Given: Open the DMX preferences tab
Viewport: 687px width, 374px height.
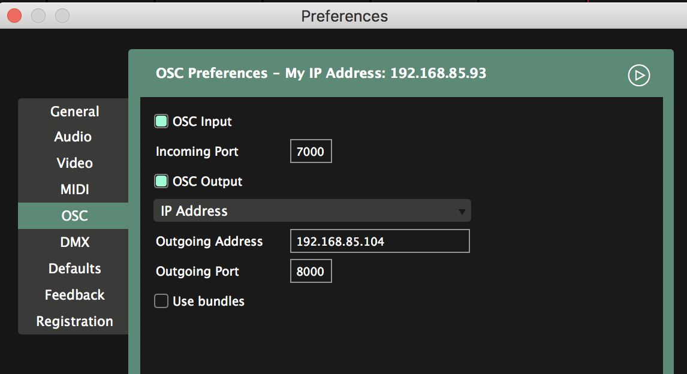Looking at the screenshot, I should click(x=74, y=242).
